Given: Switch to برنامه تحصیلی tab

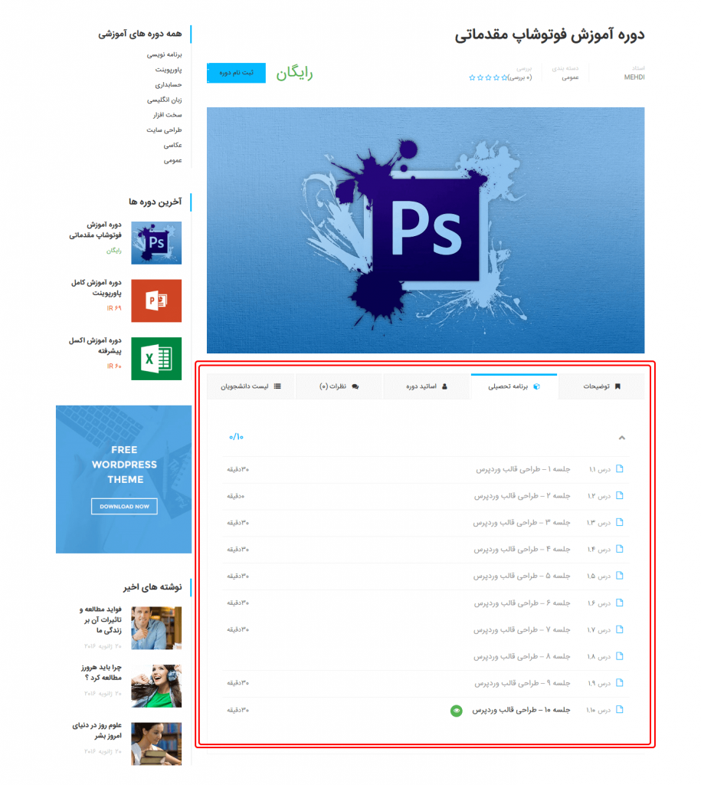Looking at the screenshot, I should [514, 386].
